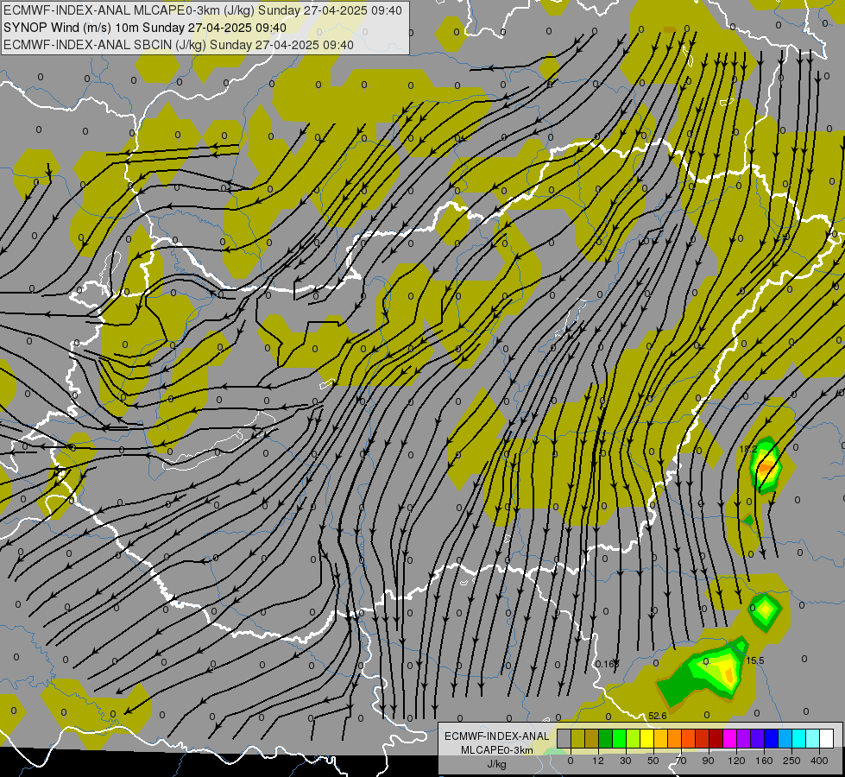Click the MLCAPE0-3km label in legend
This screenshot has height=777, width=845.
point(497,750)
